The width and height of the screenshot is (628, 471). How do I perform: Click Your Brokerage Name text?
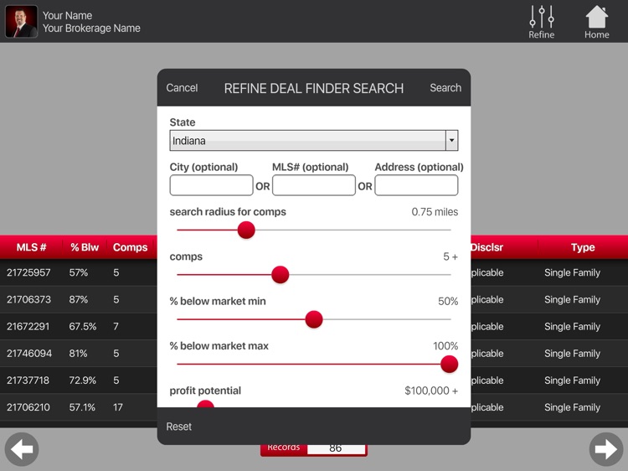click(x=91, y=28)
